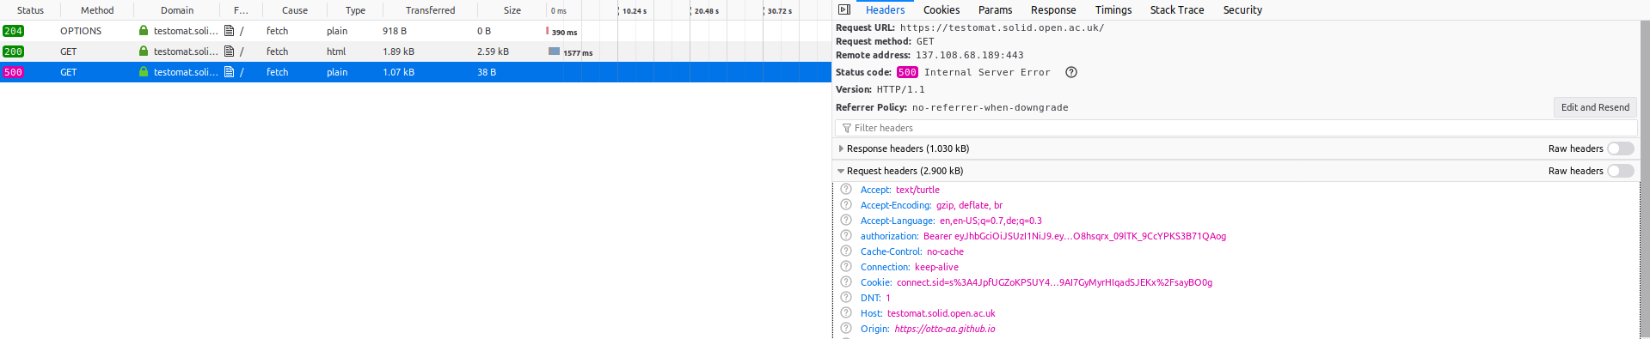Toggle Raw headers for Request headers
The width and height of the screenshot is (1650, 339).
(1621, 171)
